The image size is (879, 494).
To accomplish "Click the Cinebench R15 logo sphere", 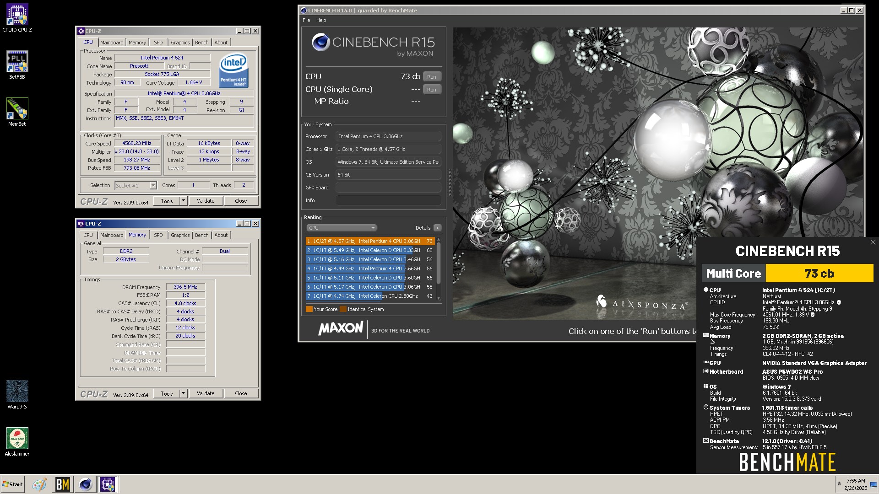I will (320, 43).
